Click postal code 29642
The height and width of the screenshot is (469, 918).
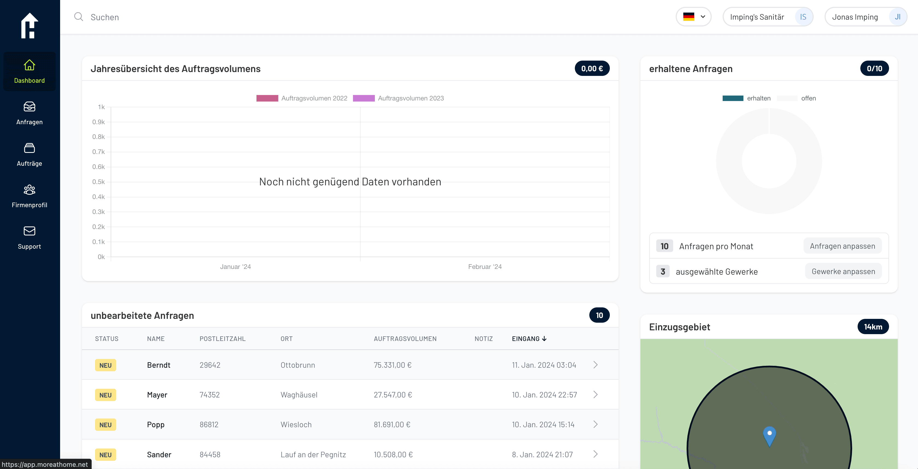[210, 365]
